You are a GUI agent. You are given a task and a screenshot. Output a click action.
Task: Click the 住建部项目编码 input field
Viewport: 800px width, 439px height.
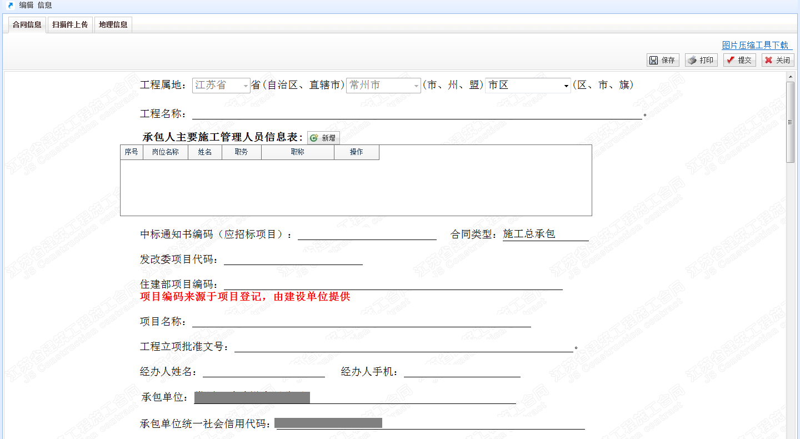pyautogui.click(x=393, y=284)
